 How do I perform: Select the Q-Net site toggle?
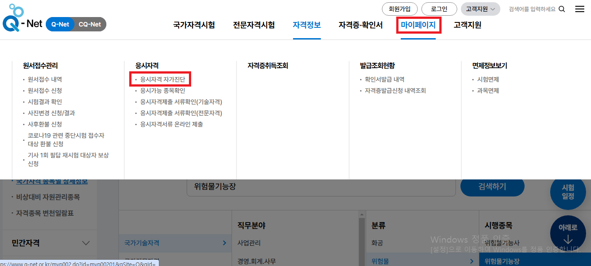[60, 25]
